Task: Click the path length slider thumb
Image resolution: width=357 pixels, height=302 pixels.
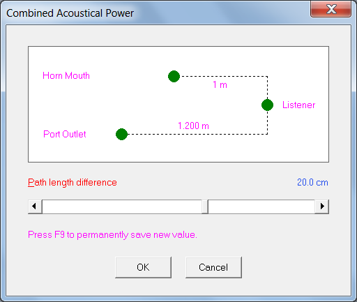Action: coord(205,206)
